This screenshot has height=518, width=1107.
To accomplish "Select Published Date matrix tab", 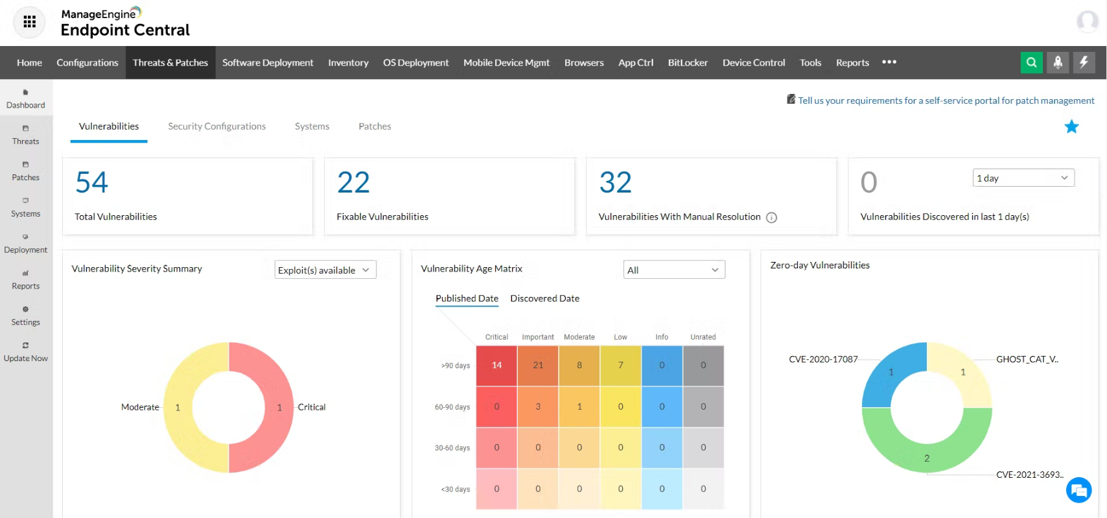I will point(467,299).
